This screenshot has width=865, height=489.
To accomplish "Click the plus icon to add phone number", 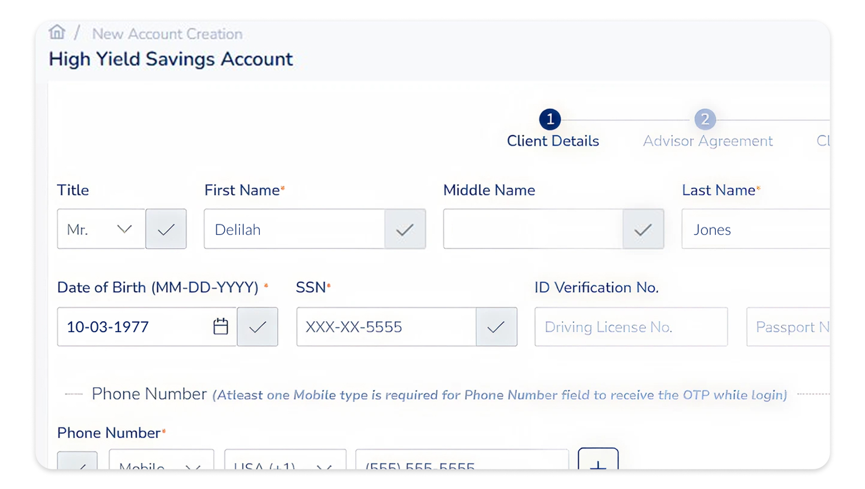I will [598, 461].
